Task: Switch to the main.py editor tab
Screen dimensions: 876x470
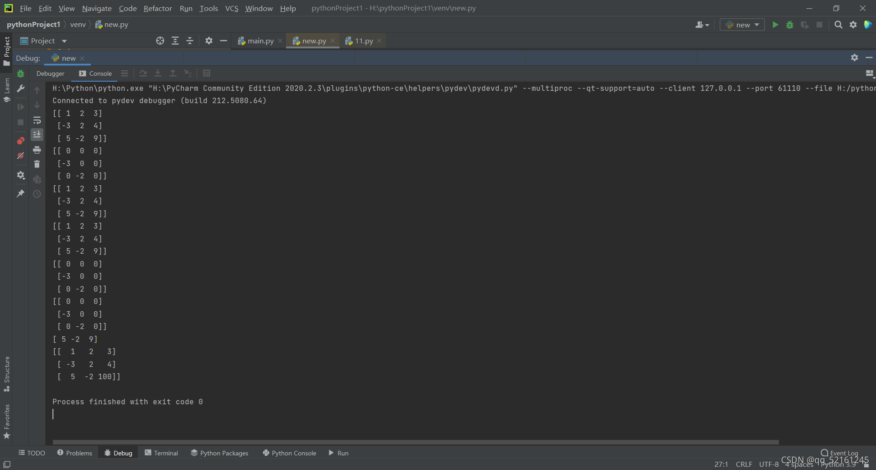Action: pos(260,40)
